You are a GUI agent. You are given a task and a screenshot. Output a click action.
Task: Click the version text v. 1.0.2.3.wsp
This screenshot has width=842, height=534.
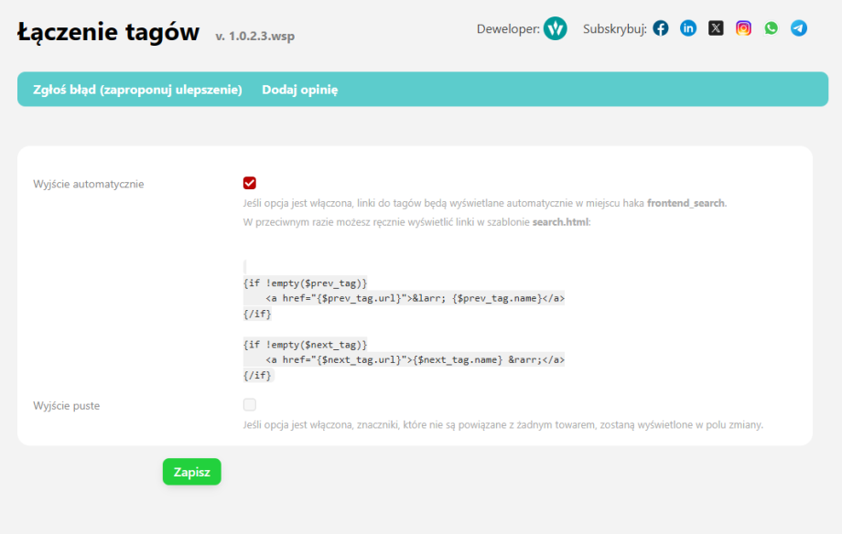click(254, 37)
